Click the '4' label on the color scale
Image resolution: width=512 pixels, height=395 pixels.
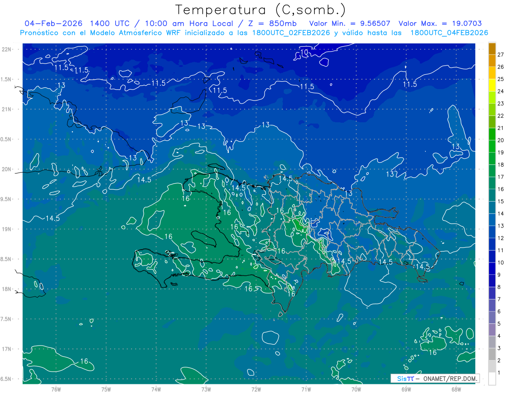(x=499, y=336)
